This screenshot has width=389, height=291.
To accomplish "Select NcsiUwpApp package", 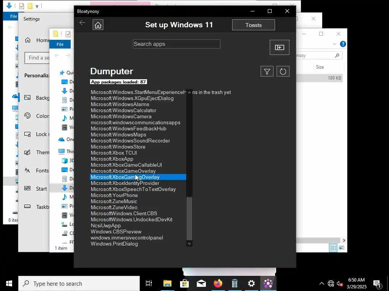I will (106, 226).
